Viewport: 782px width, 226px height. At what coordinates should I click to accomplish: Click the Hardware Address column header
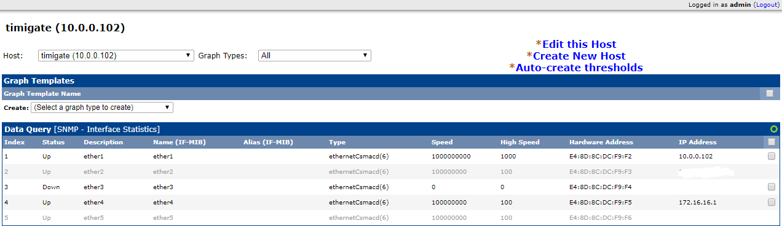tap(601, 142)
